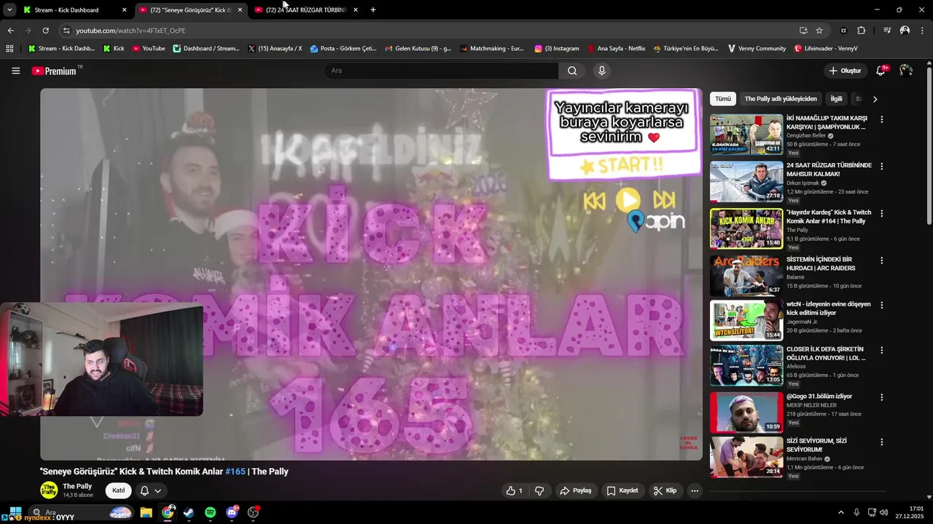Bookmark this page with the star
This screenshot has height=524, width=933.
[819, 31]
